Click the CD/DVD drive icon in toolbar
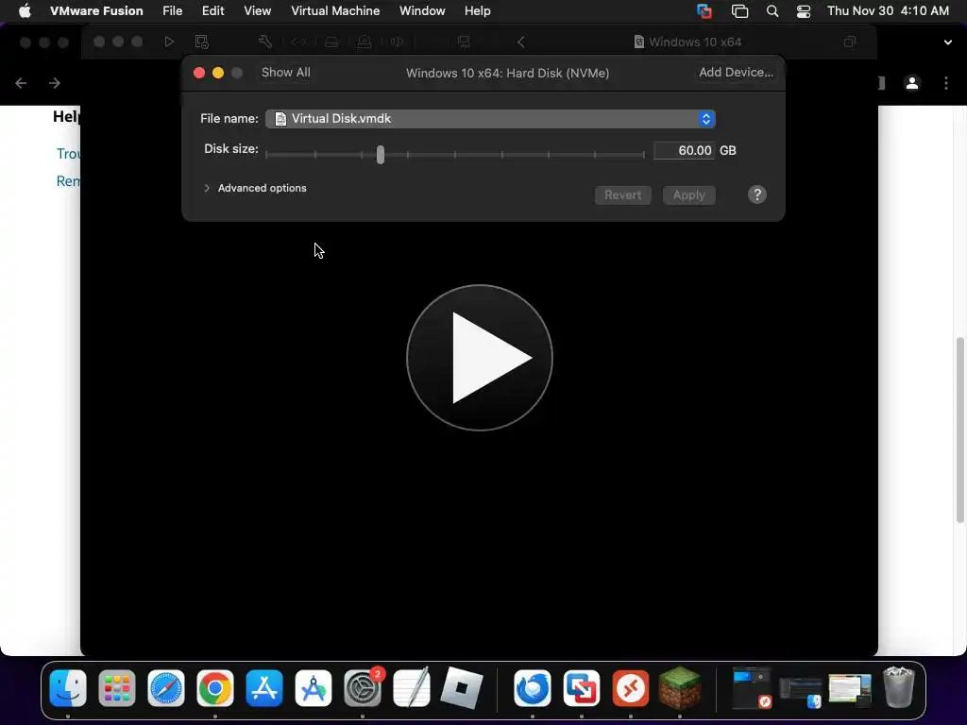 (x=365, y=42)
